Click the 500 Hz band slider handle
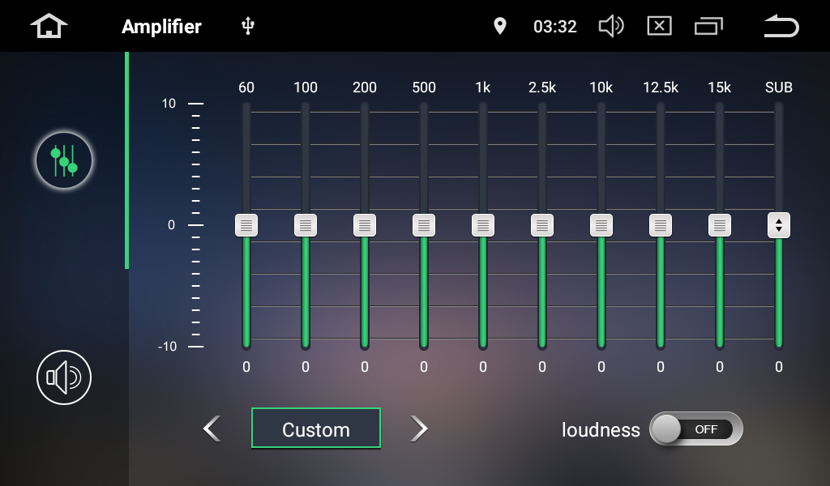Image resolution: width=830 pixels, height=486 pixels. 424,225
